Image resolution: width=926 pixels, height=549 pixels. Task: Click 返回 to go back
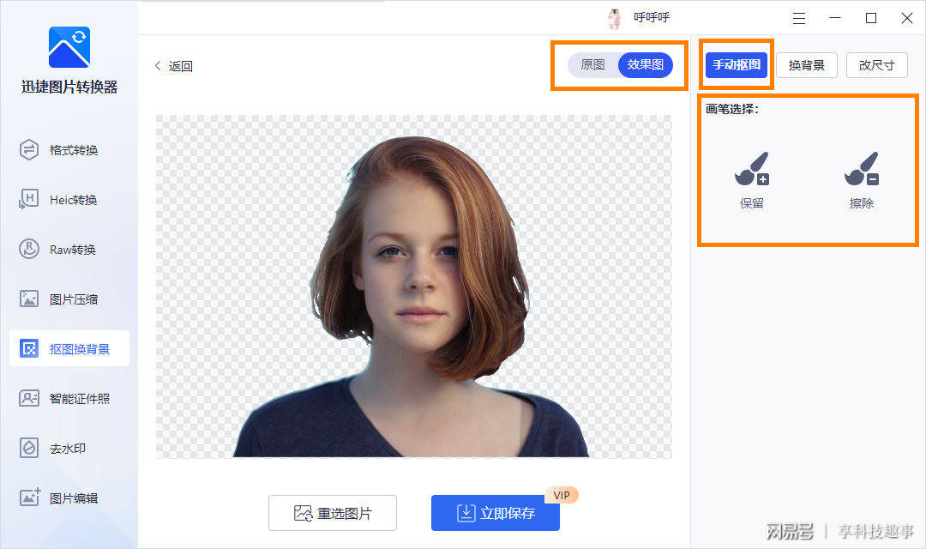(x=174, y=66)
